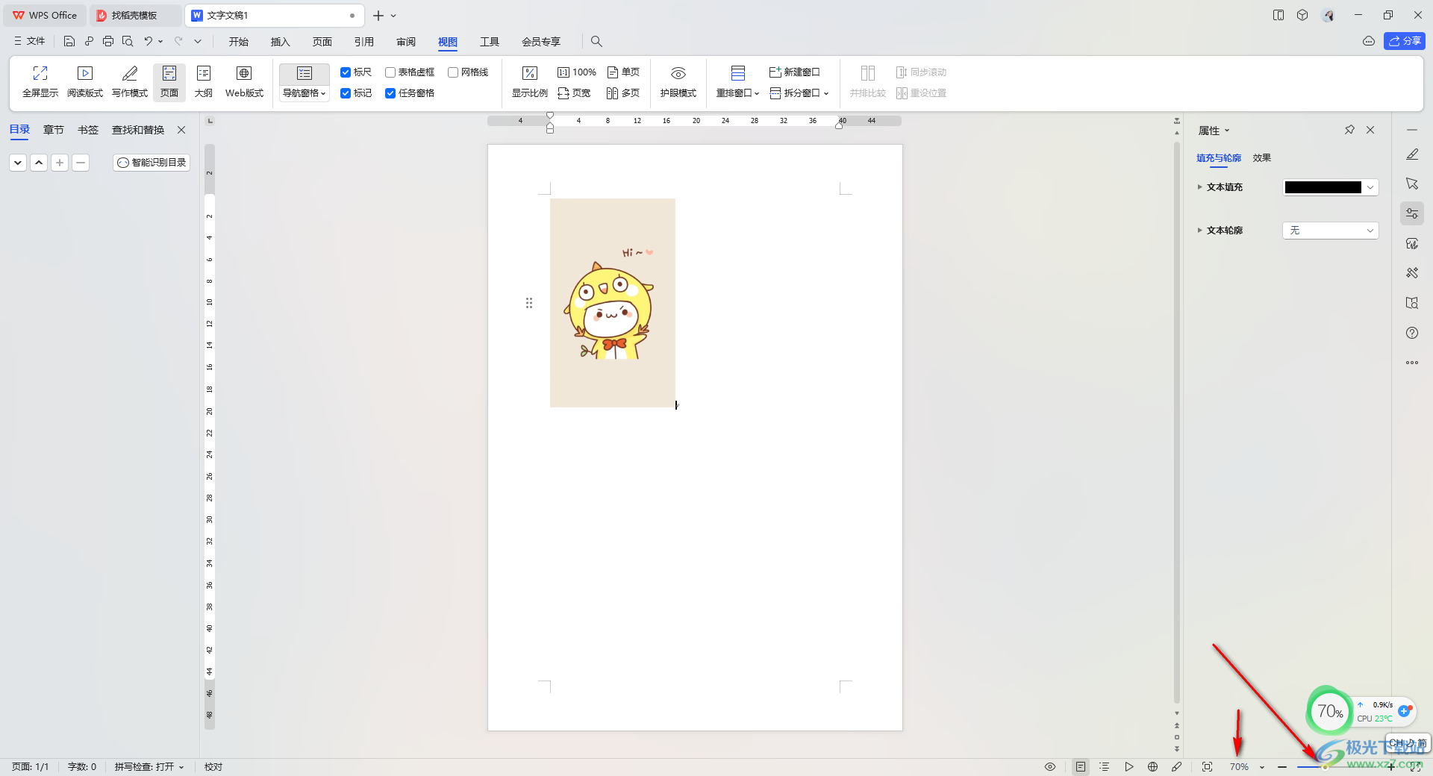Click the web layout globe in status bar
This screenshot has width=1433, height=776.
1153,767
